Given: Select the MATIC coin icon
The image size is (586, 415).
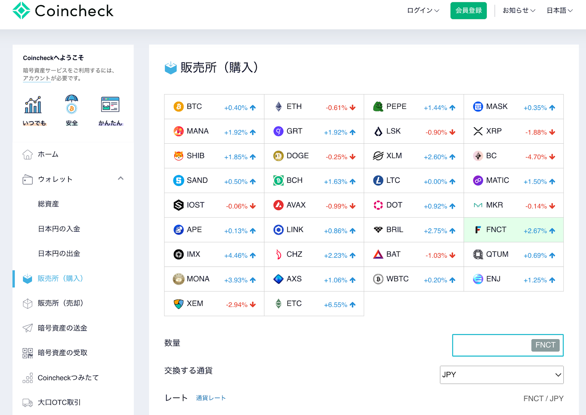Looking at the screenshot, I should pos(478,180).
